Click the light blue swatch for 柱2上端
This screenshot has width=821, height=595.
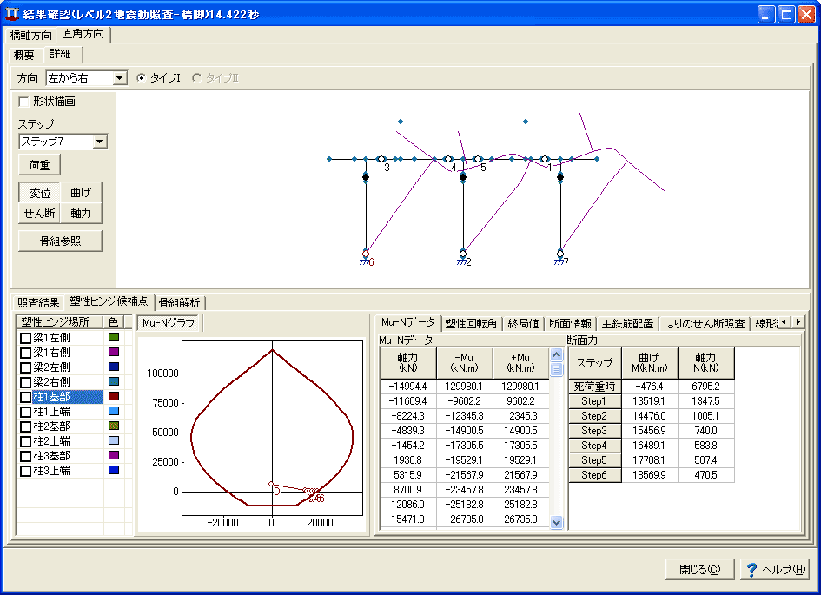tap(114, 441)
